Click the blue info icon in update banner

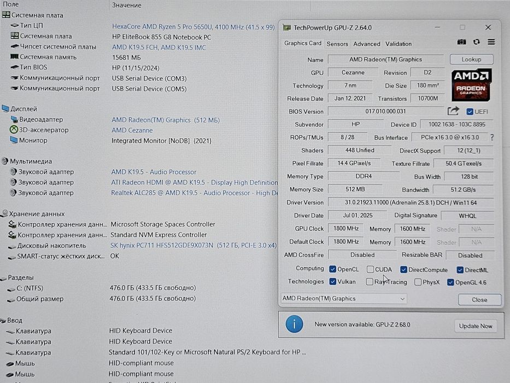point(294,324)
